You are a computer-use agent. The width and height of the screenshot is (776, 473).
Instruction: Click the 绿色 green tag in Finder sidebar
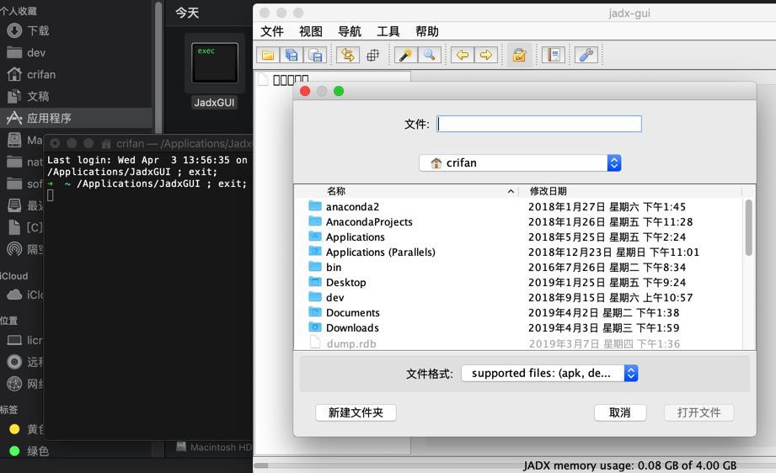(x=38, y=451)
